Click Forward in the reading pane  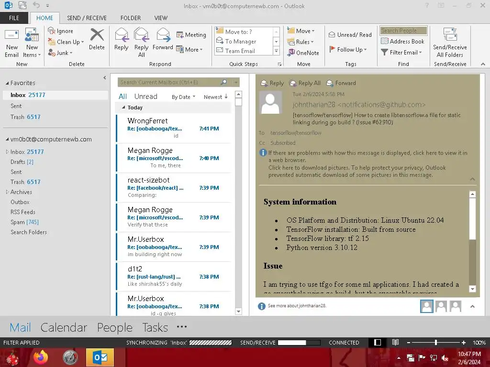pyautogui.click(x=341, y=83)
